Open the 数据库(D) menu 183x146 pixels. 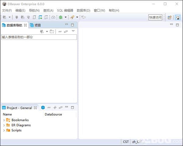pos(83,10)
